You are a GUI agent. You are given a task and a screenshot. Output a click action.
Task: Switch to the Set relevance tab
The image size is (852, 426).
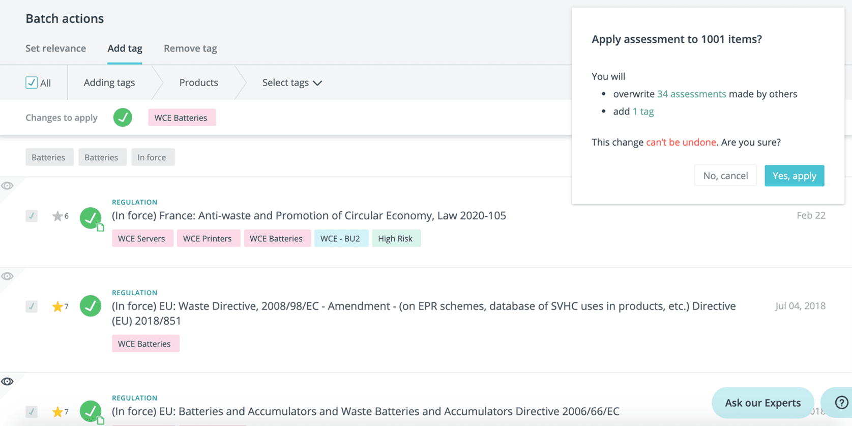(x=56, y=48)
